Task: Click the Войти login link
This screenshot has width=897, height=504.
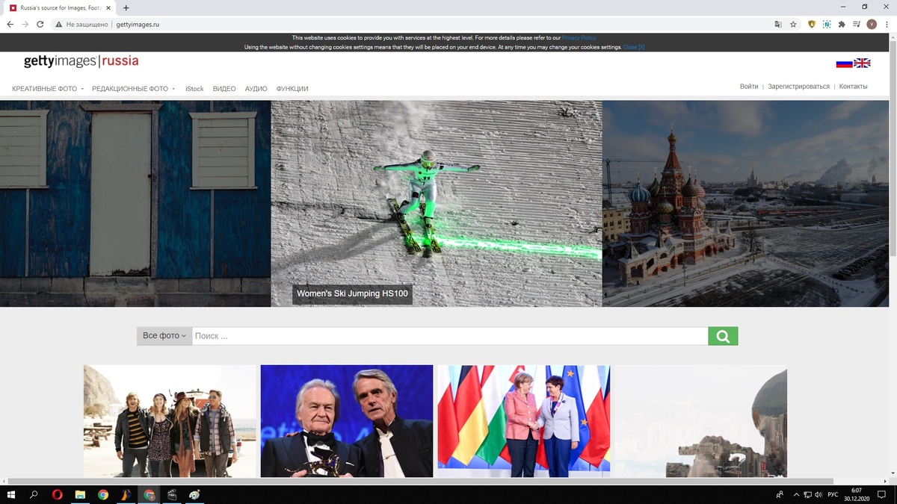Action: click(748, 86)
